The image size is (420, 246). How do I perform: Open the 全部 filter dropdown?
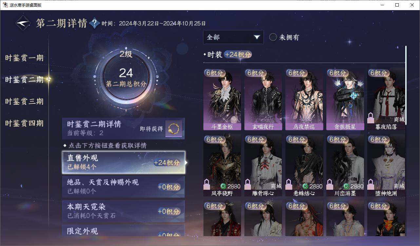(233, 37)
